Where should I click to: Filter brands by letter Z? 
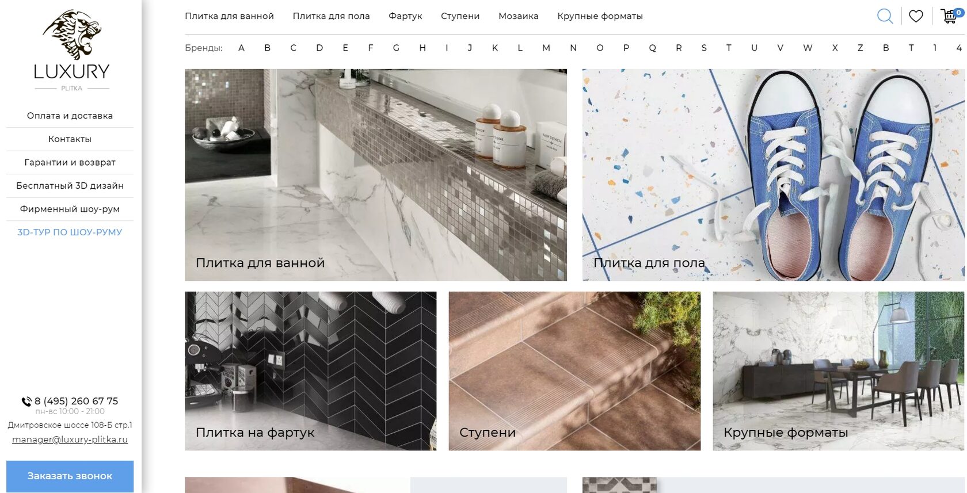(x=860, y=48)
